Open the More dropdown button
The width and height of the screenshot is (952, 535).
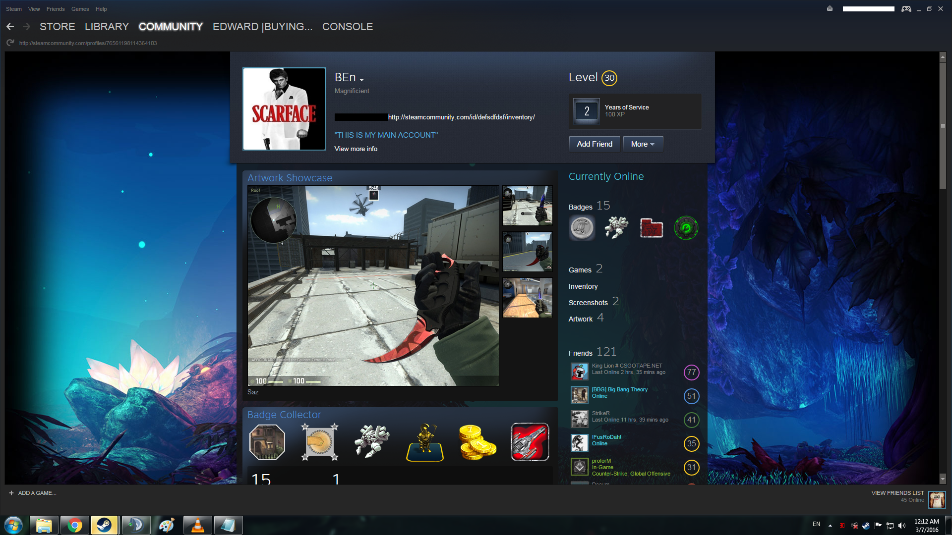click(x=643, y=144)
